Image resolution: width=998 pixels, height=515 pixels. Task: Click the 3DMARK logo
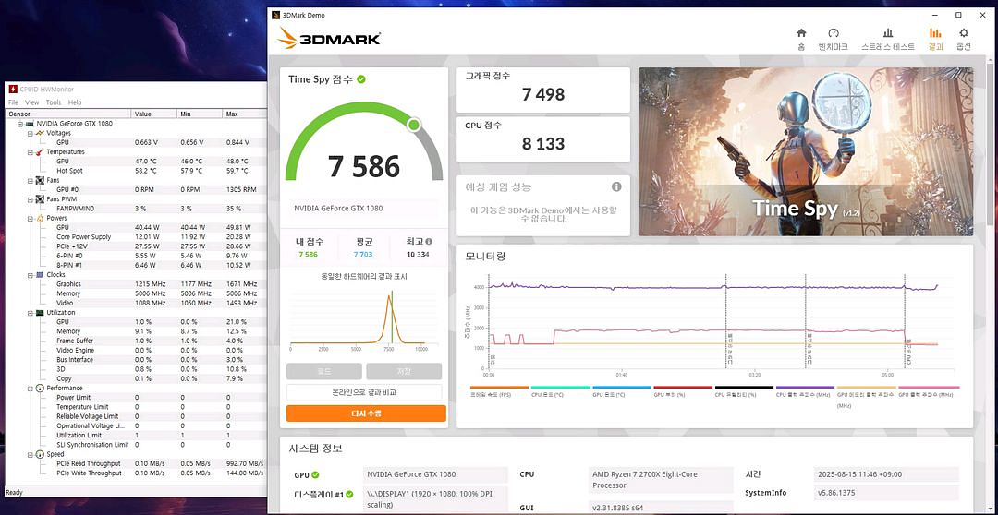tap(329, 38)
